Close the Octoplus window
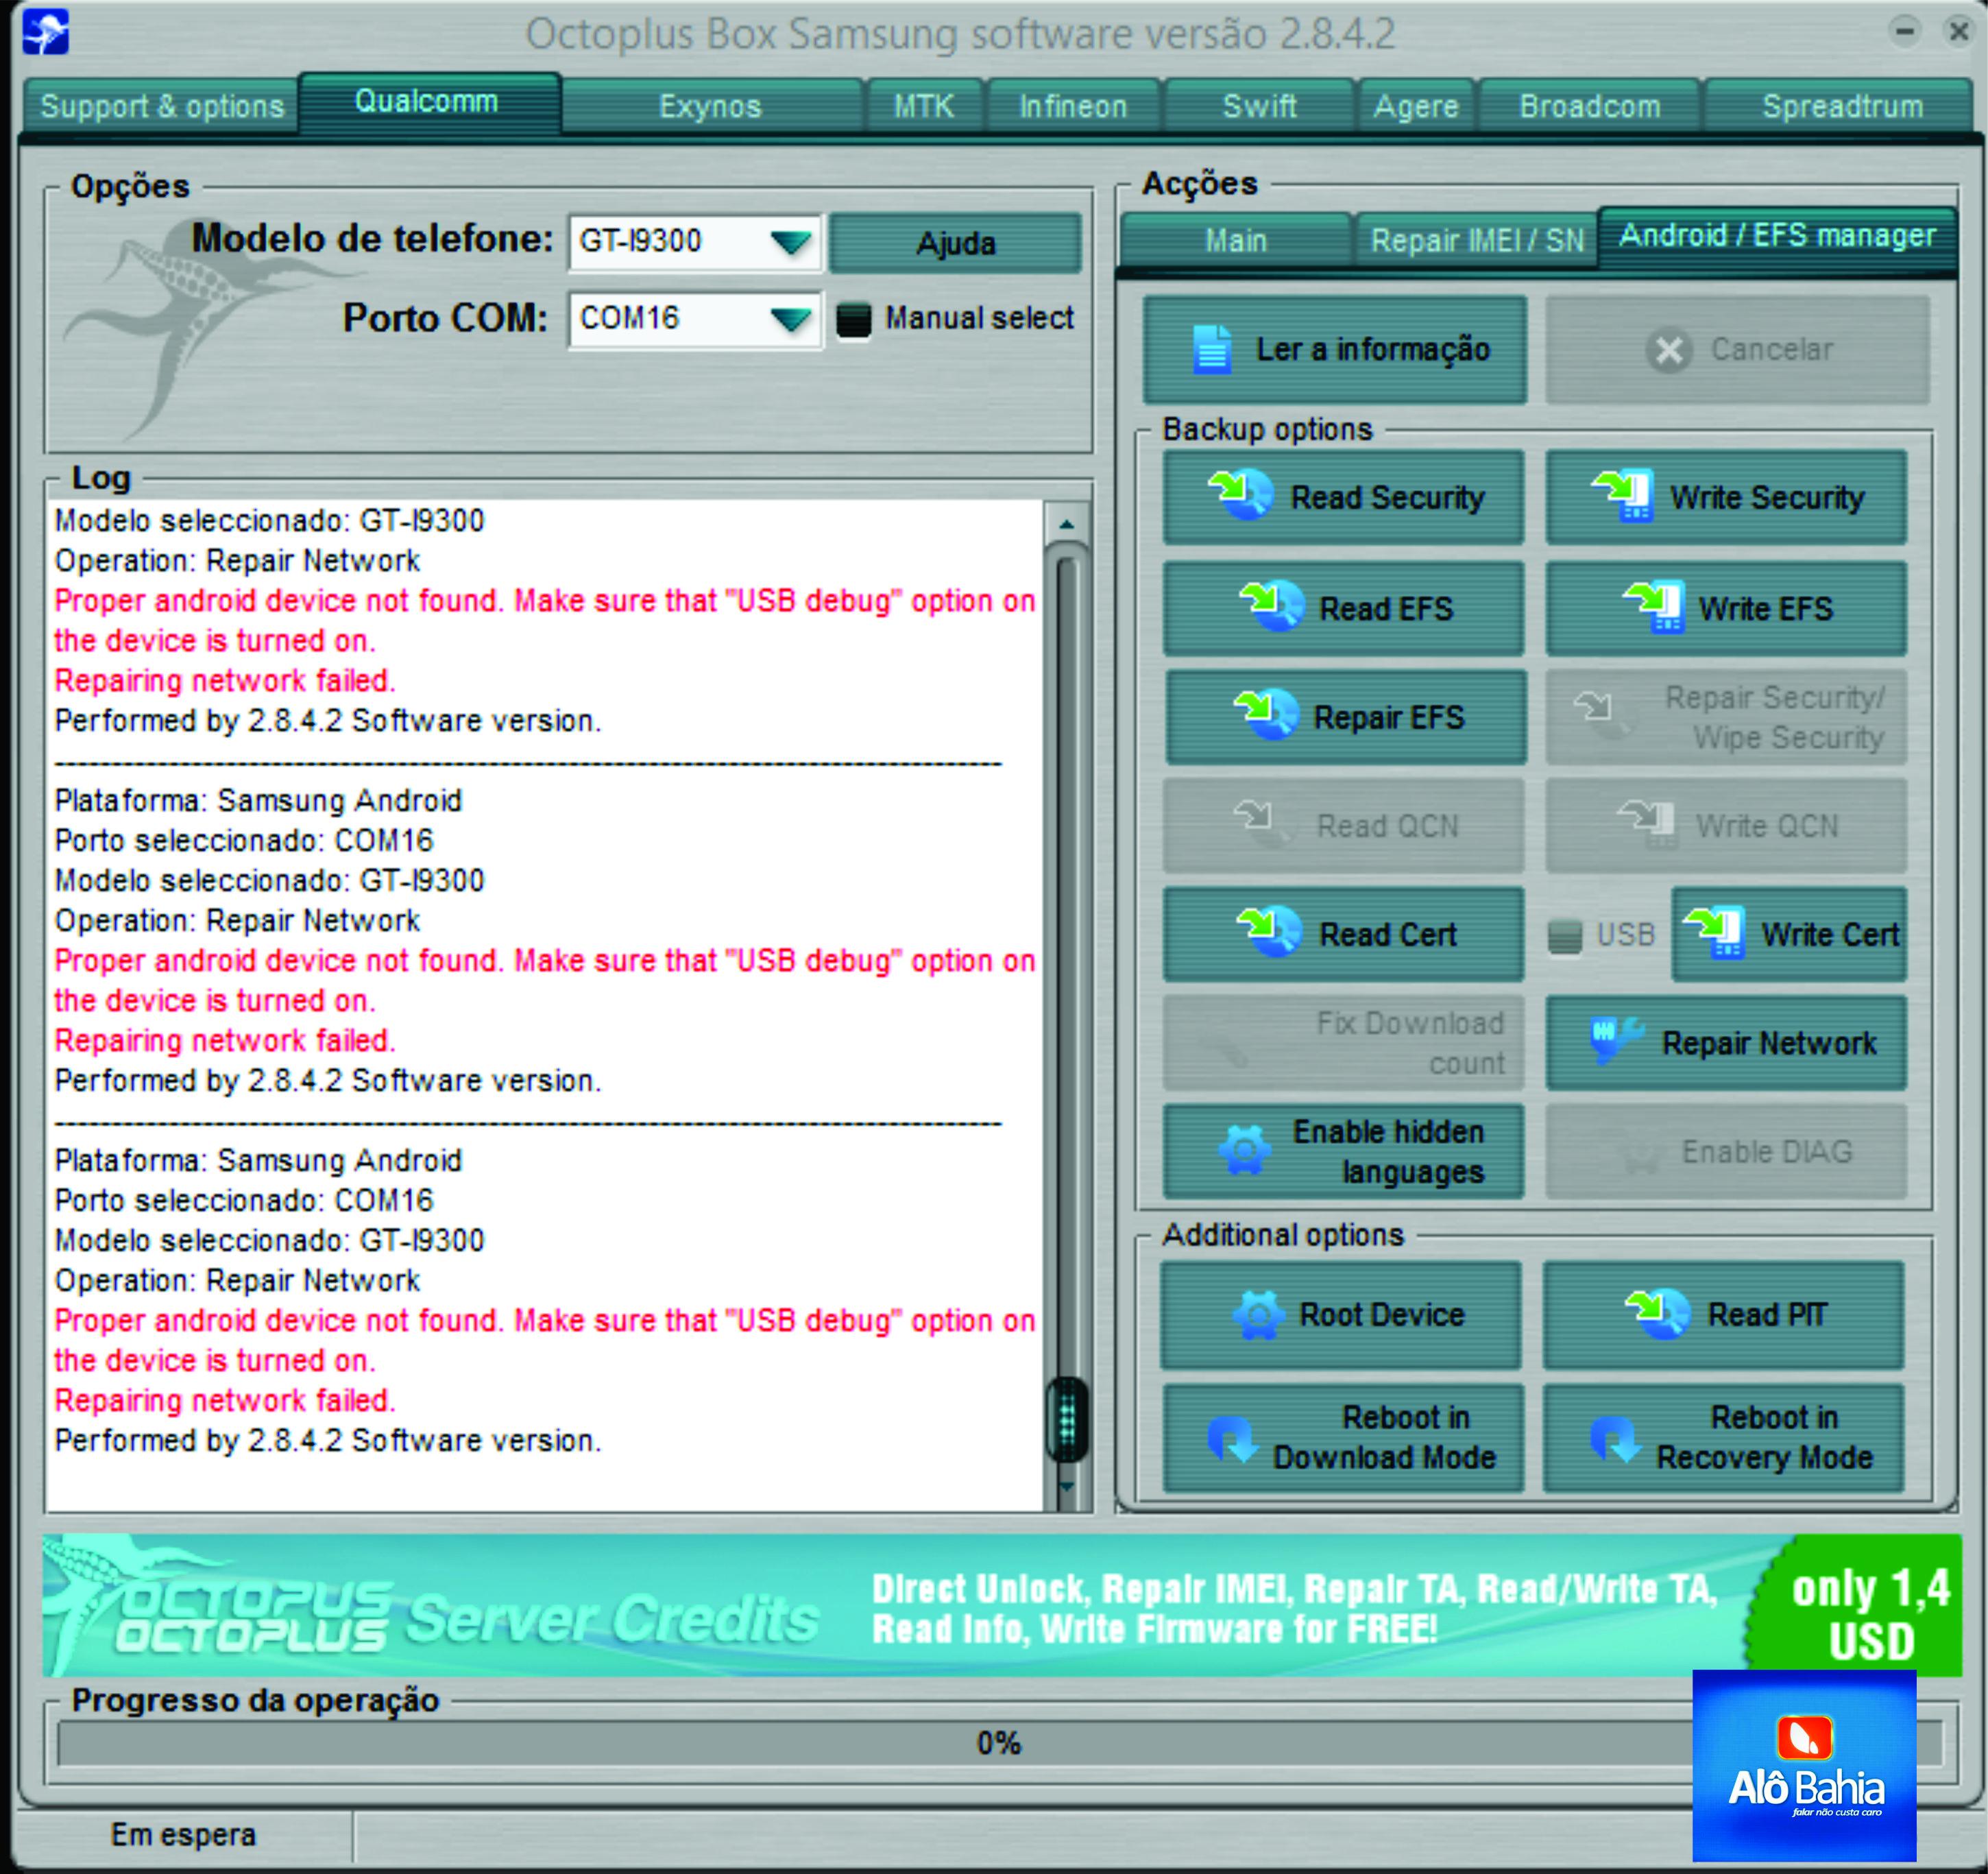1988x1874 pixels. pos(1958,32)
